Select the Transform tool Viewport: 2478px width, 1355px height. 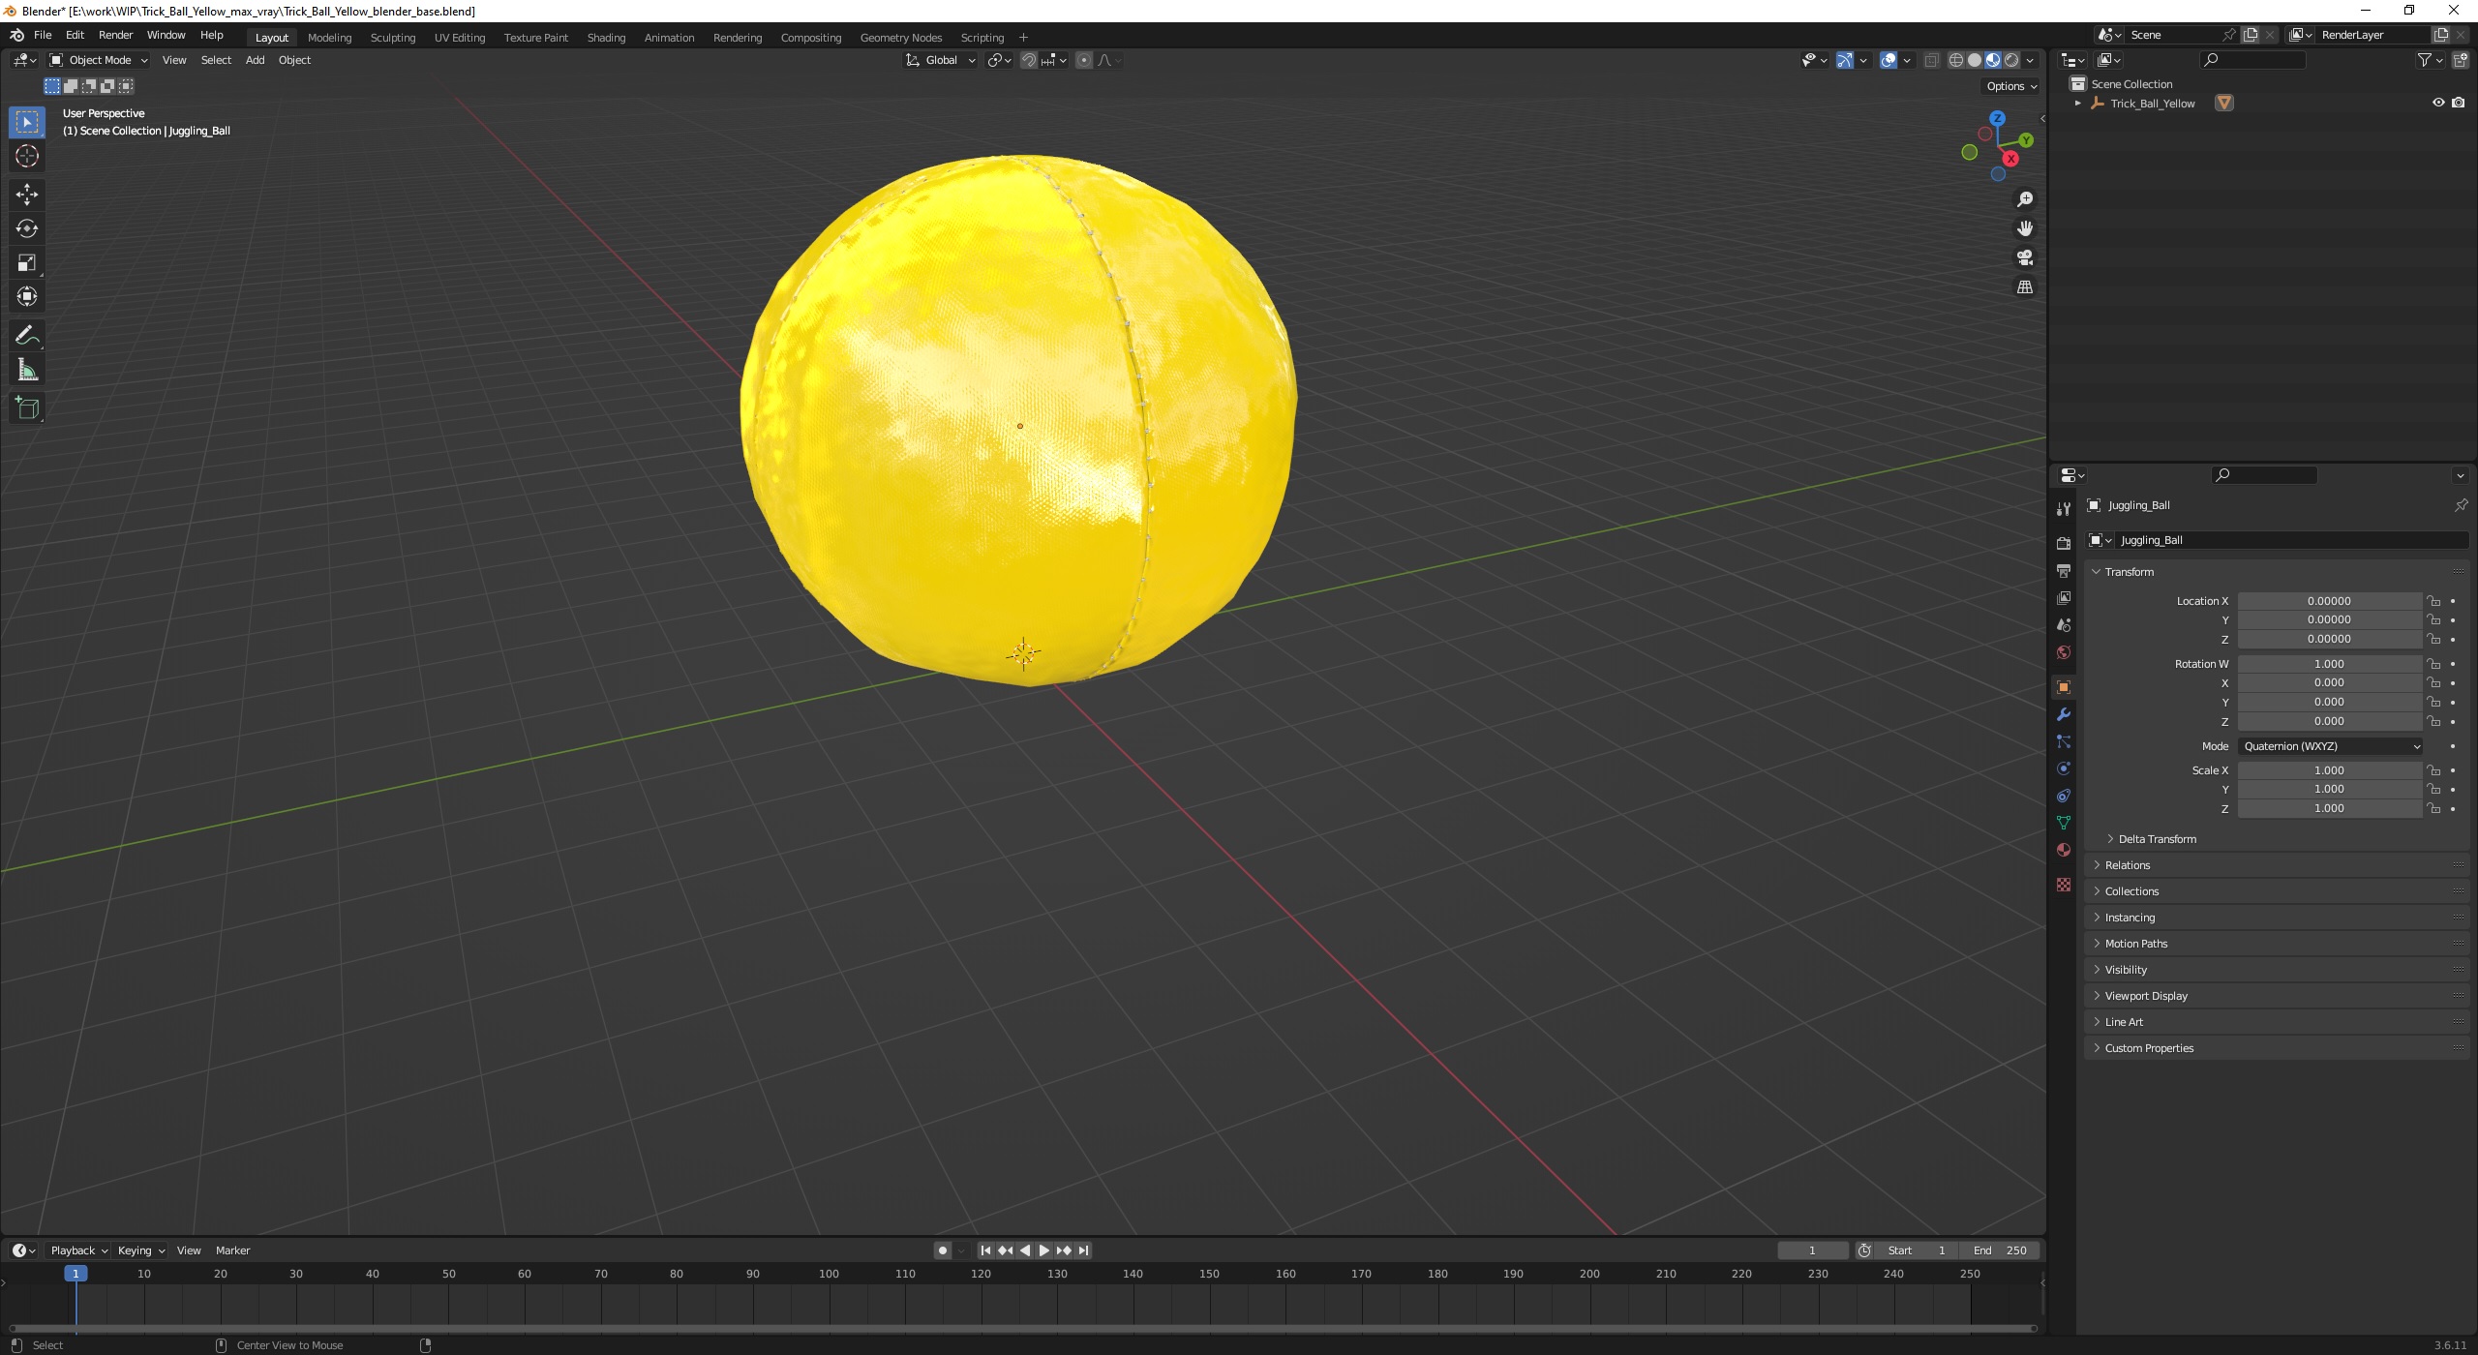pos(27,296)
